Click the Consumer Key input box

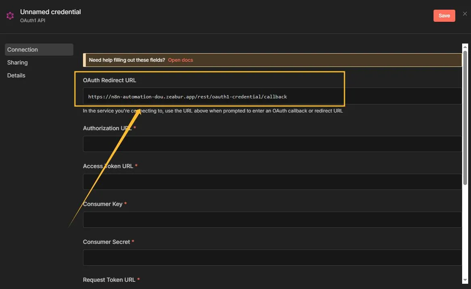click(272, 219)
